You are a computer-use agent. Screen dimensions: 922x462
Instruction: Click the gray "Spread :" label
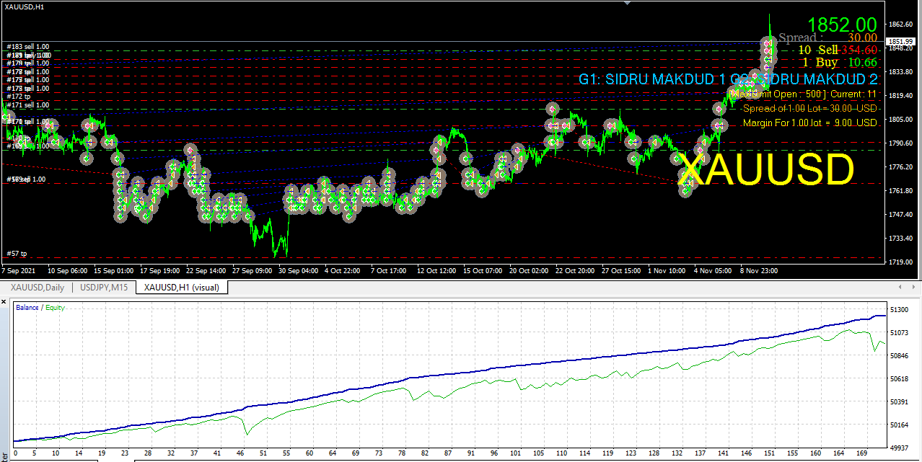[801, 37]
